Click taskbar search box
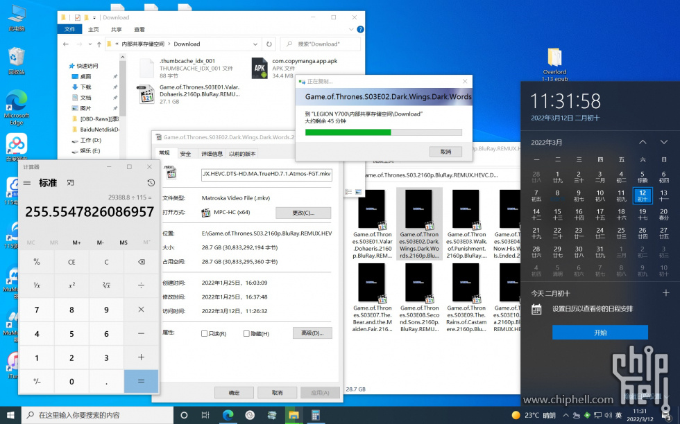Image resolution: width=680 pixels, height=424 pixels. (x=97, y=415)
